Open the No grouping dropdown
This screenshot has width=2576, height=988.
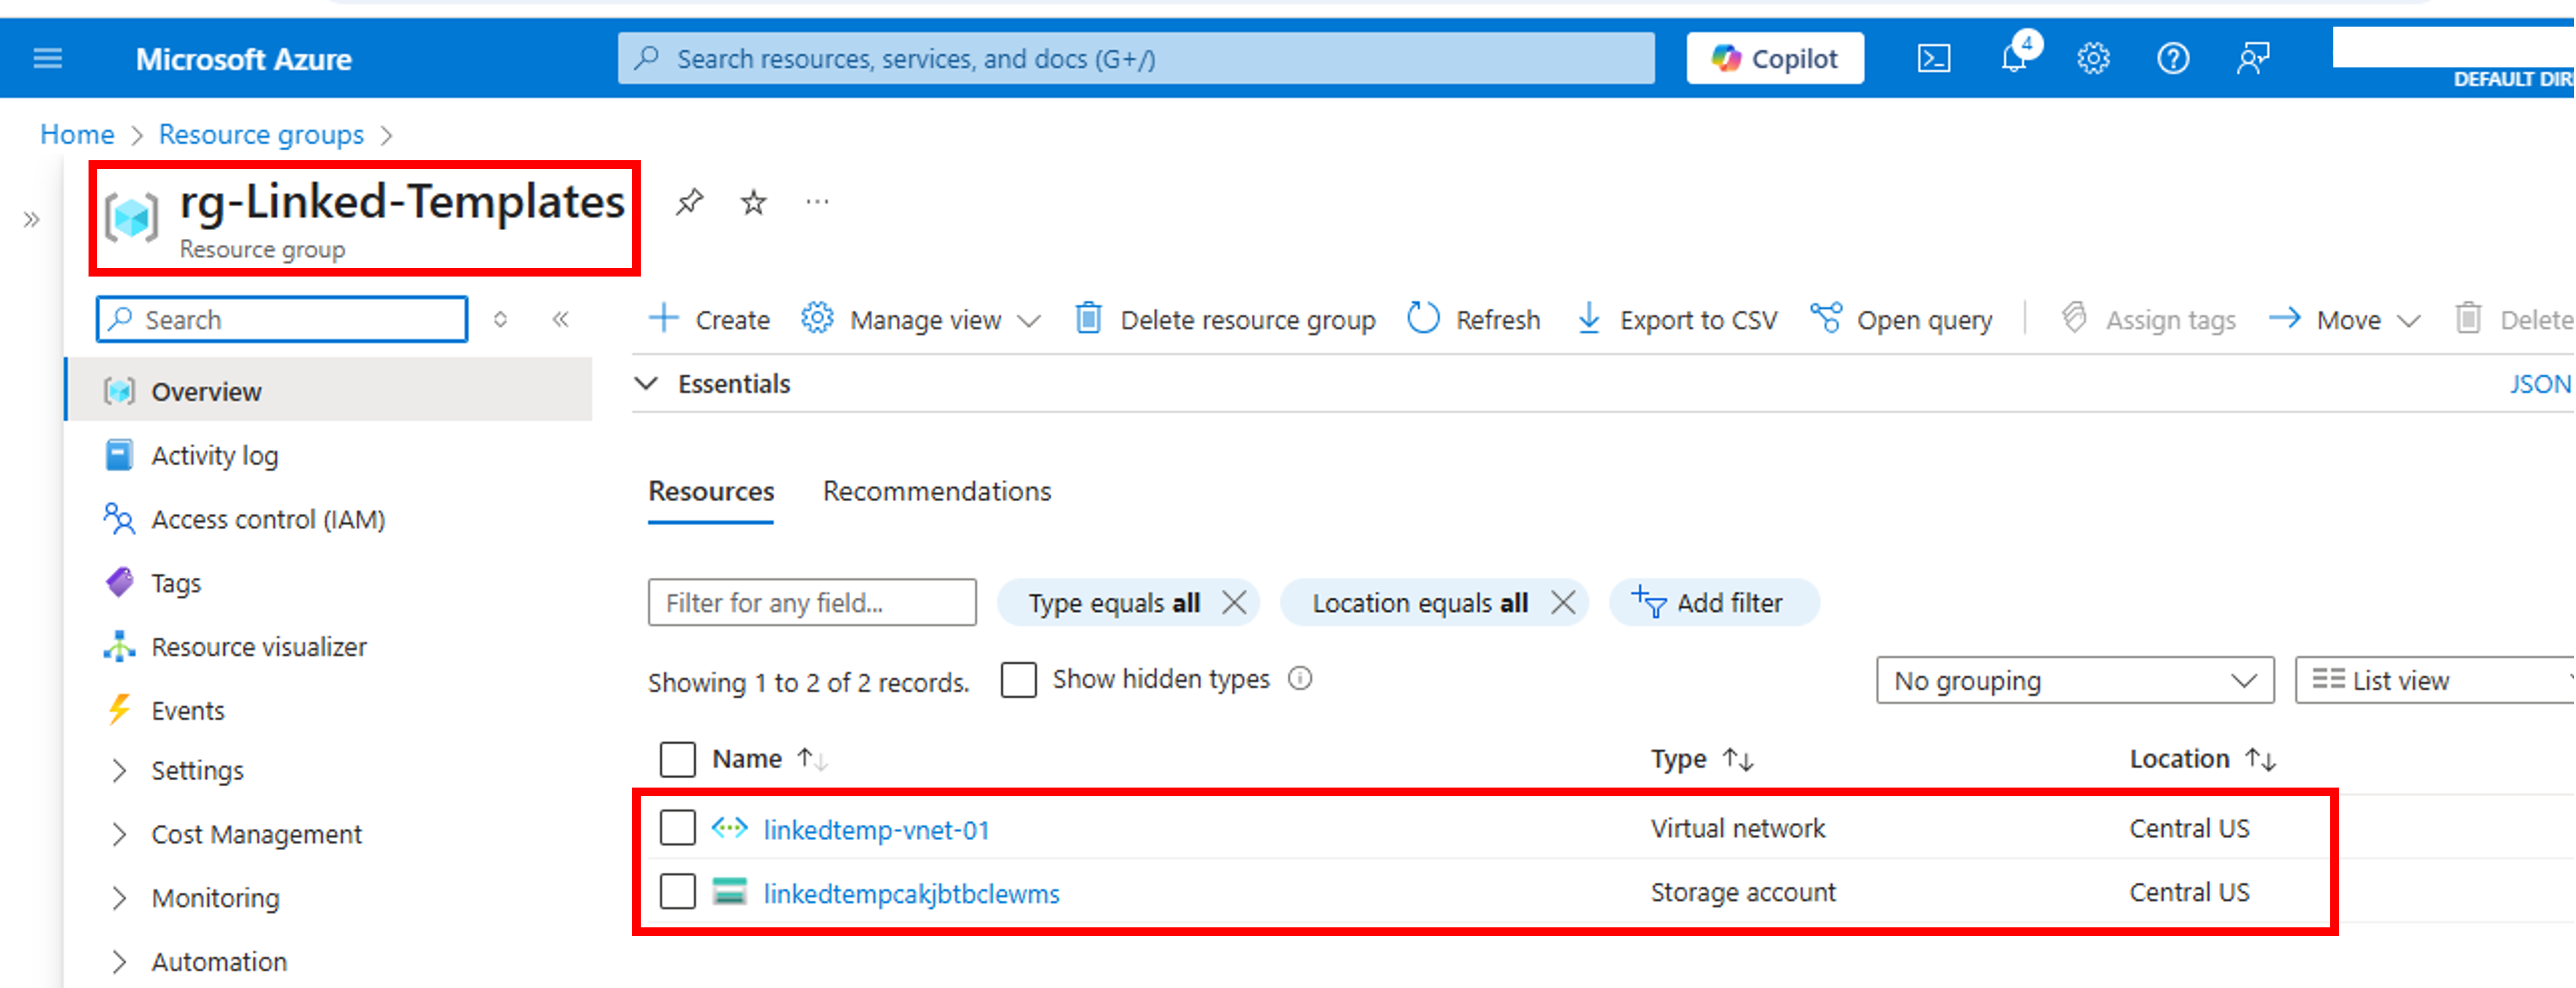[x=2074, y=681]
